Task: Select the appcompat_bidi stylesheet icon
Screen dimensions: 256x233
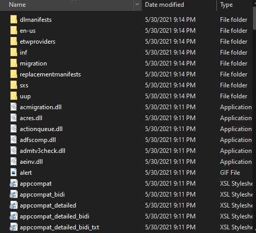Action: coord(14,194)
